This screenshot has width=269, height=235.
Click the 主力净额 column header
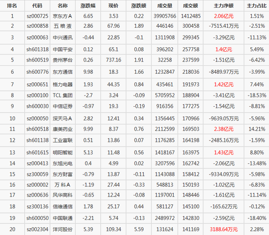pyautogui.click(x=224, y=6)
